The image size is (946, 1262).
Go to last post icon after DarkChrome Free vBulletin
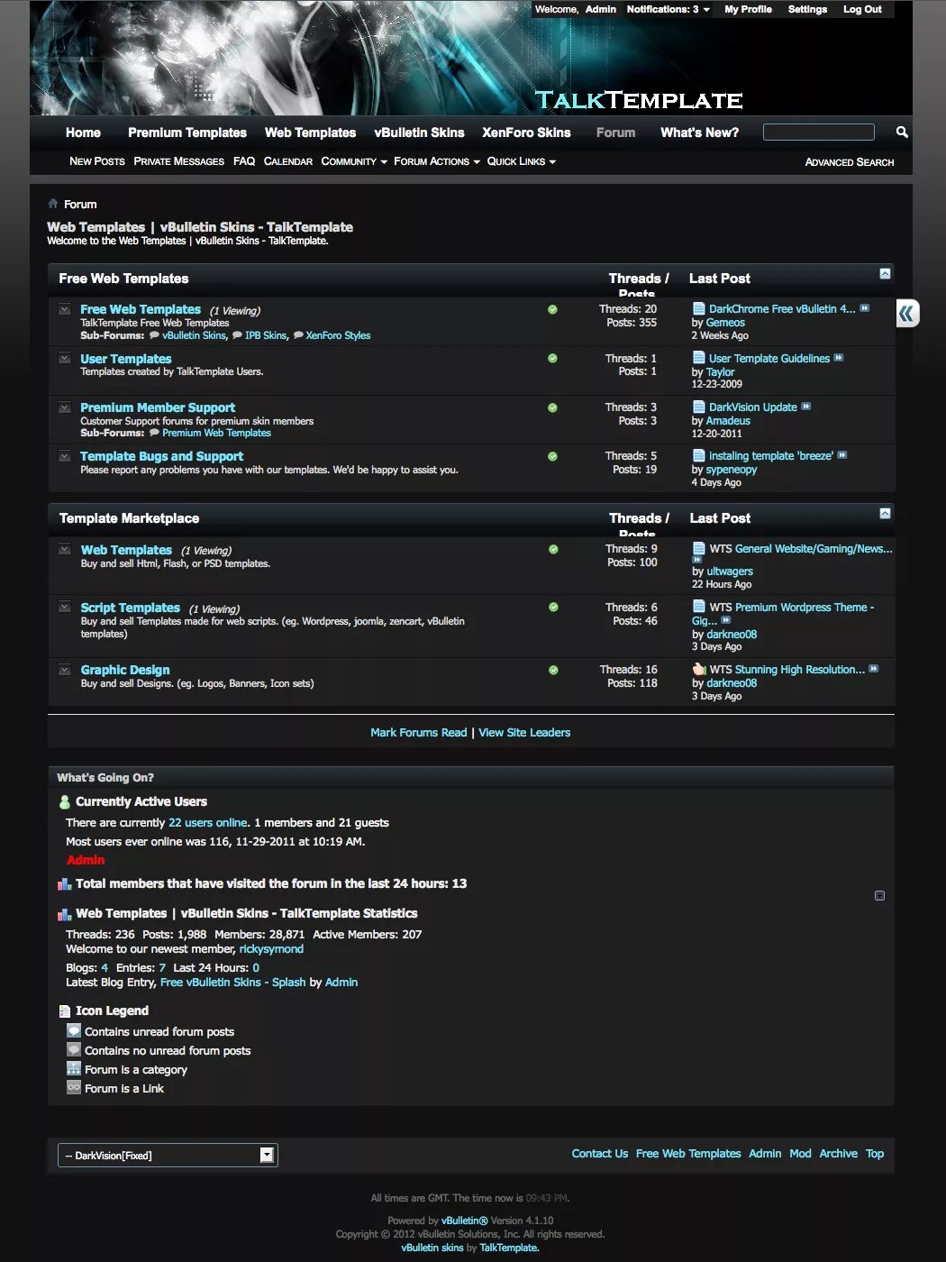(865, 308)
